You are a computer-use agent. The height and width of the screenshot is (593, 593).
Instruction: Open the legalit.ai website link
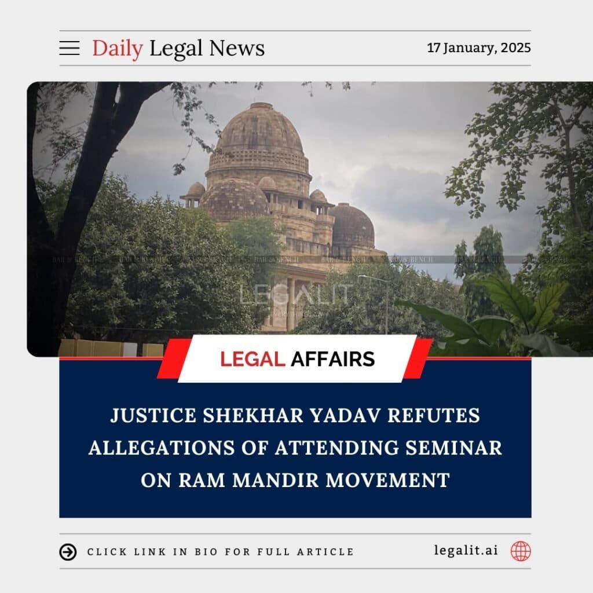coord(466,550)
